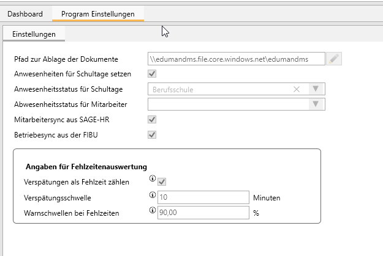Select the Program Einstellungen tab
Viewport: 383px width, 256px height.
point(98,14)
